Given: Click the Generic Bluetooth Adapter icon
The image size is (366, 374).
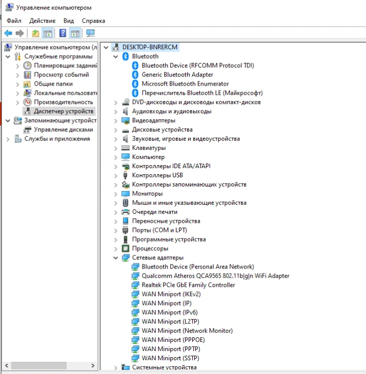Looking at the screenshot, I should [x=135, y=75].
